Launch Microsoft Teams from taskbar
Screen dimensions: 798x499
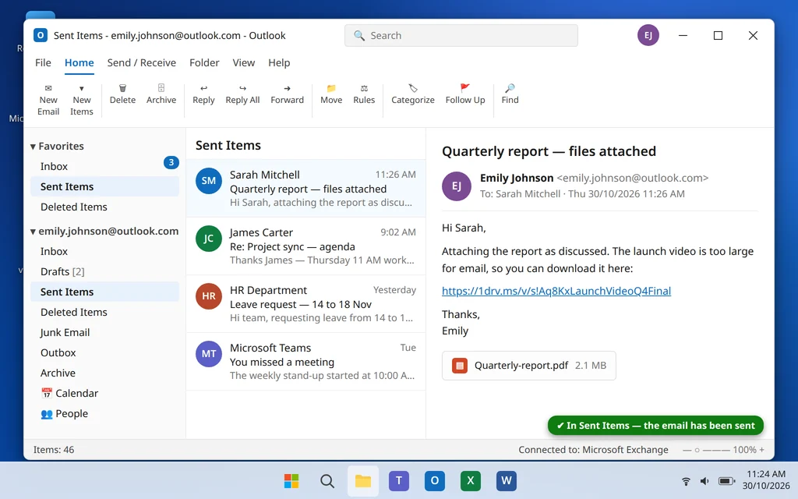coord(399,480)
